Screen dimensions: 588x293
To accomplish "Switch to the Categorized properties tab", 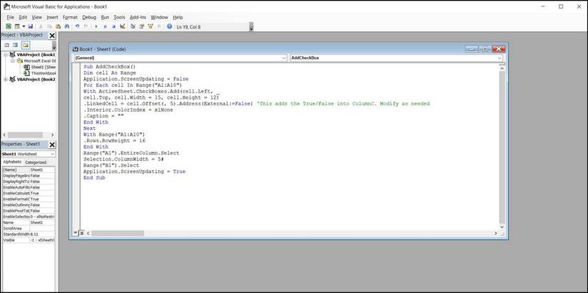I will point(36,162).
